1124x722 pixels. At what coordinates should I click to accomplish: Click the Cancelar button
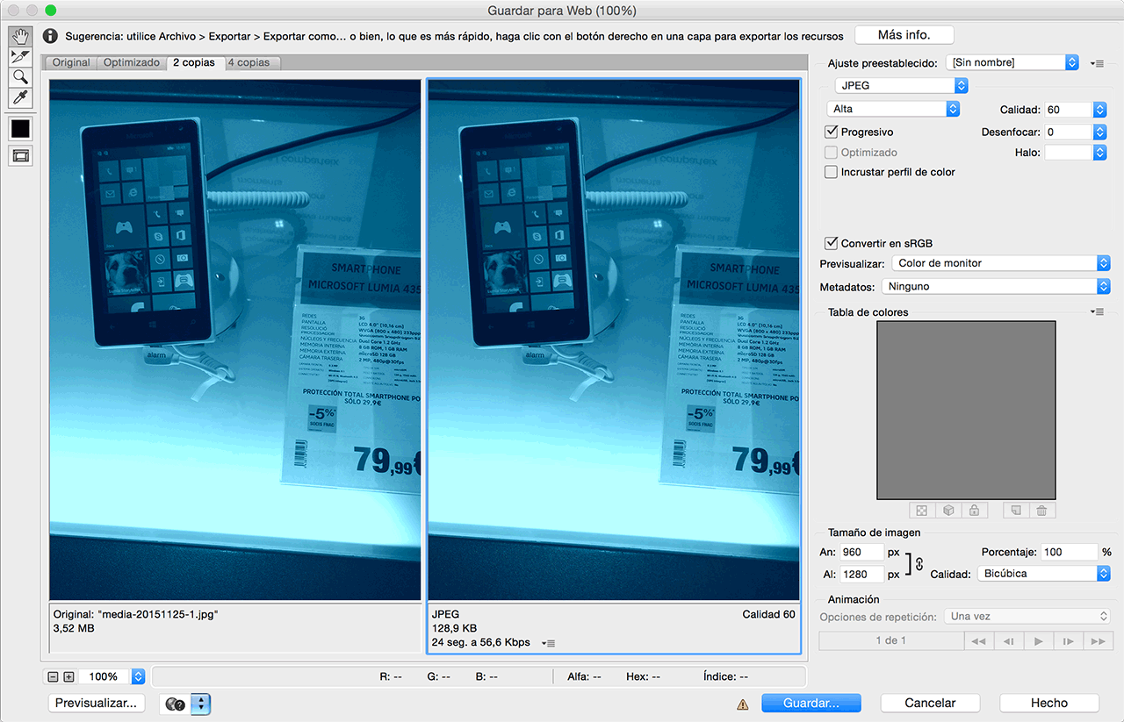pyautogui.click(x=930, y=703)
